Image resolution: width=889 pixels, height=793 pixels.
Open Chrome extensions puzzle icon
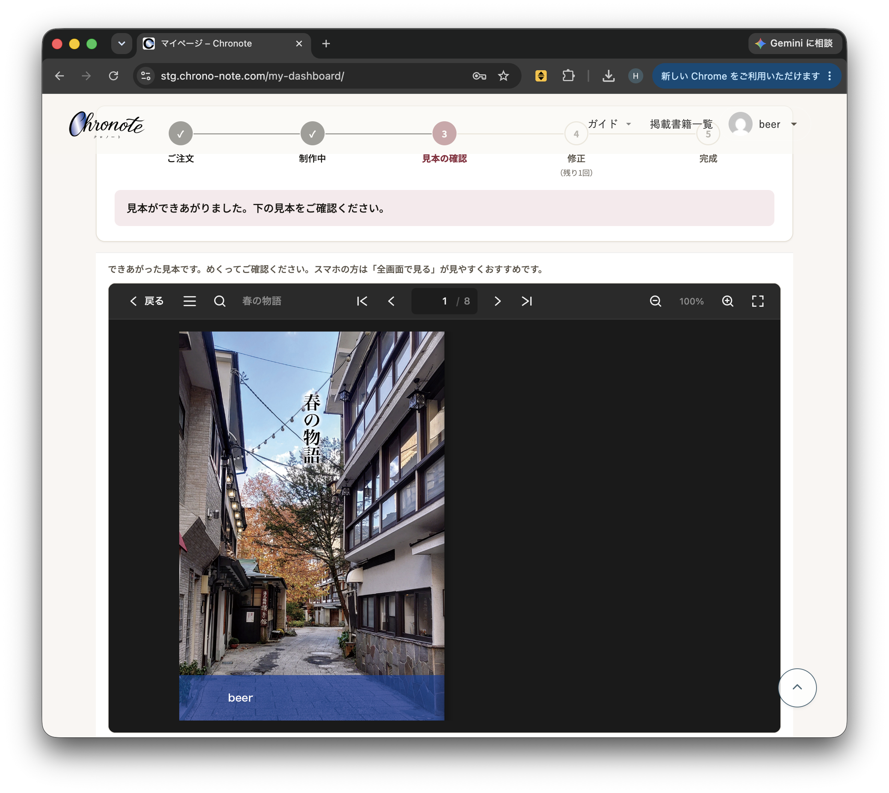coord(568,76)
